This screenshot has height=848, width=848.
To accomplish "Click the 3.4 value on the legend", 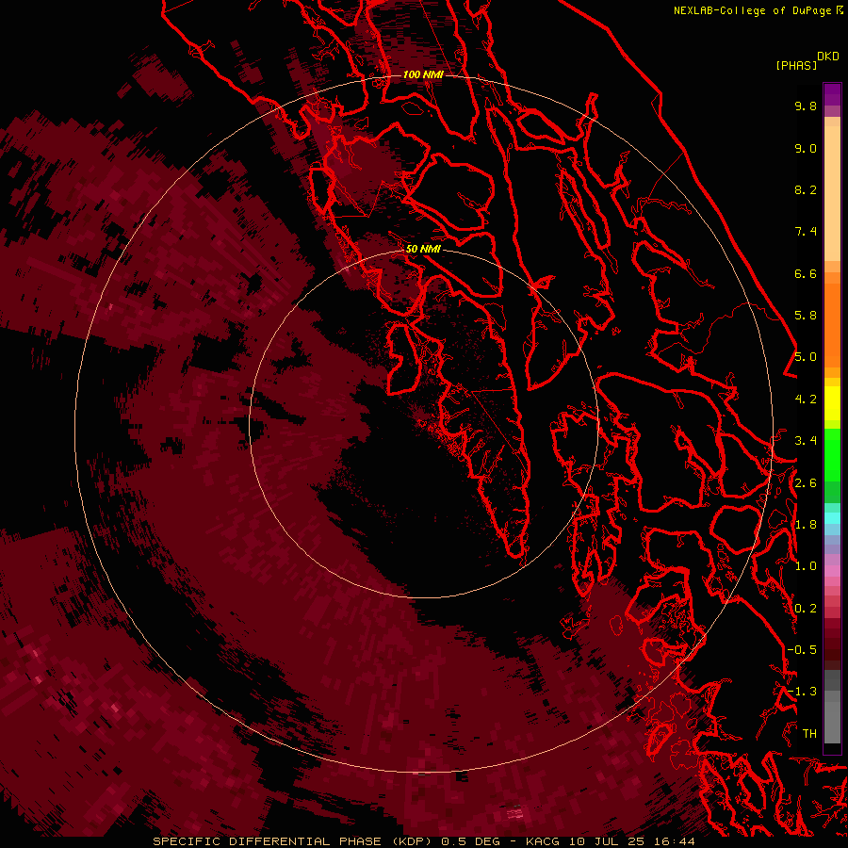I will [x=806, y=441].
